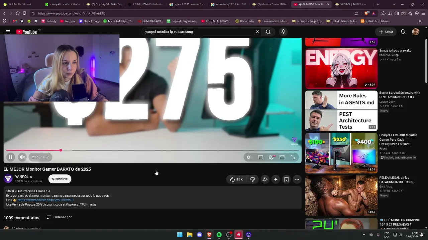Open the mercadolibre link in description
Viewport: 428px width, 240px height.
point(45,200)
